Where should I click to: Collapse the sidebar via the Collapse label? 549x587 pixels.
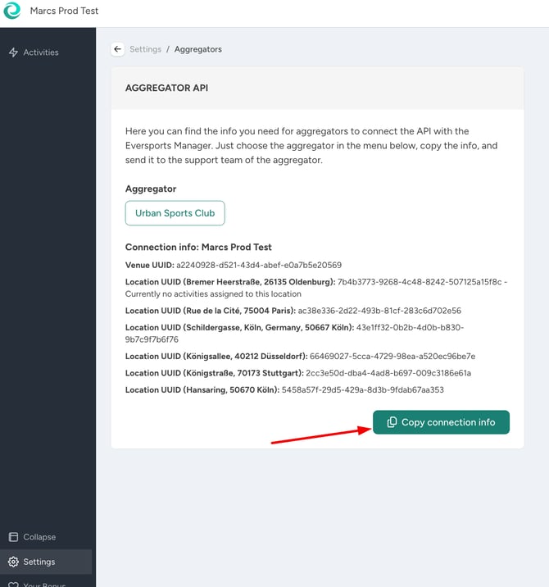click(39, 537)
